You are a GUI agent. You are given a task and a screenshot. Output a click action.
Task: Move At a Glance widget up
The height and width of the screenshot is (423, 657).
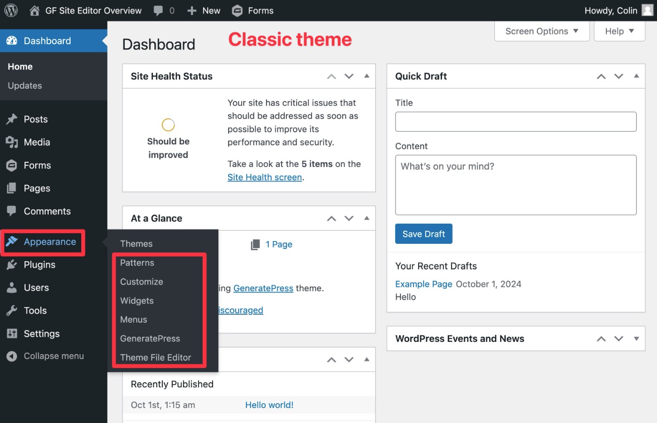pyautogui.click(x=331, y=219)
